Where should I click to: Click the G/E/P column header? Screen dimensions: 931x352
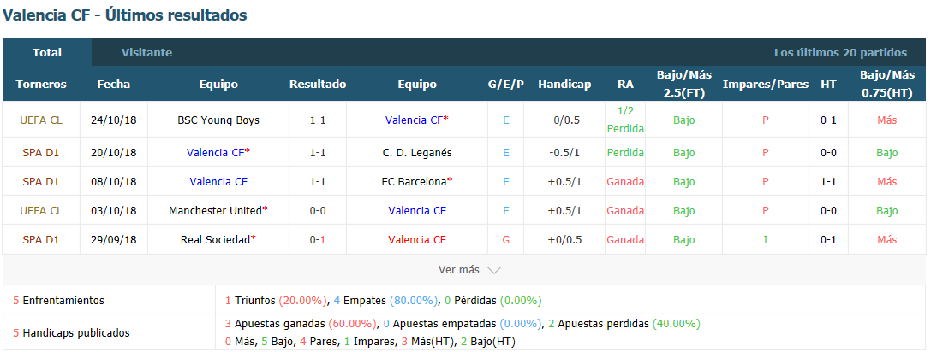click(506, 84)
